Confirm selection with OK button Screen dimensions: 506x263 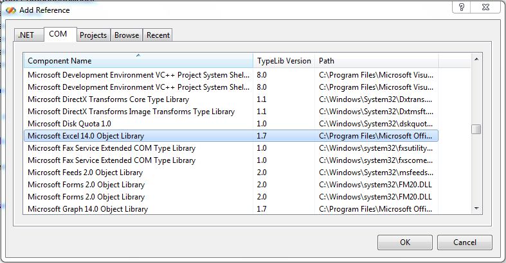point(404,242)
